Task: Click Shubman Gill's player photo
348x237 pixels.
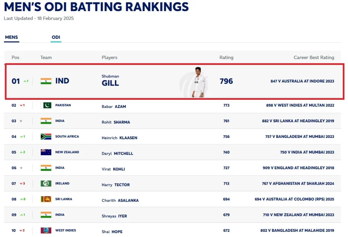Action: tap(198, 82)
